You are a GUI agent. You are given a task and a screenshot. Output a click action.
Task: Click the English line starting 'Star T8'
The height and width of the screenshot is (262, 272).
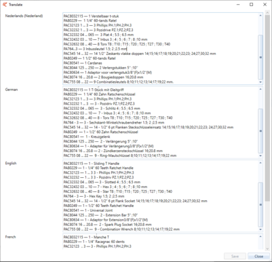point(118,191)
